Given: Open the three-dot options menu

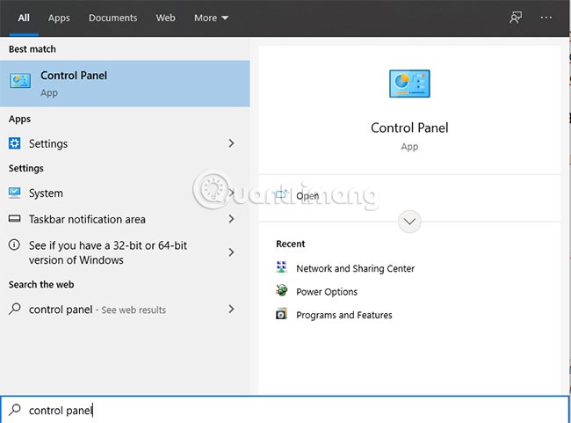Looking at the screenshot, I should 547,18.
